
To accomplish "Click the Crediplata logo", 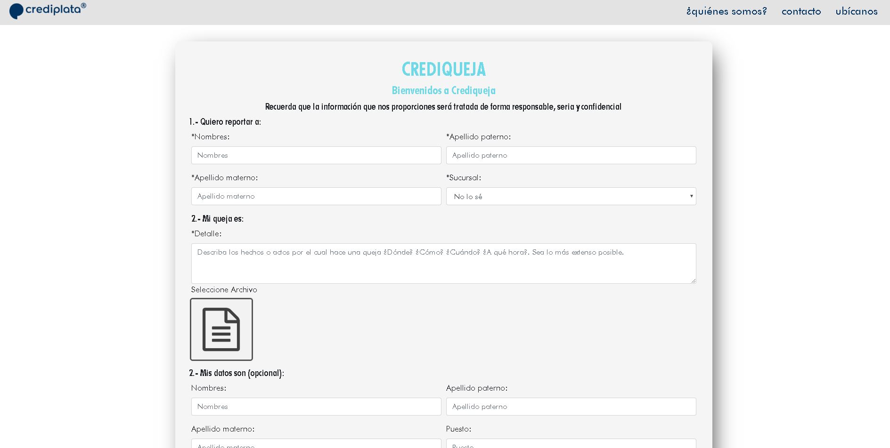I will point(48,10).
